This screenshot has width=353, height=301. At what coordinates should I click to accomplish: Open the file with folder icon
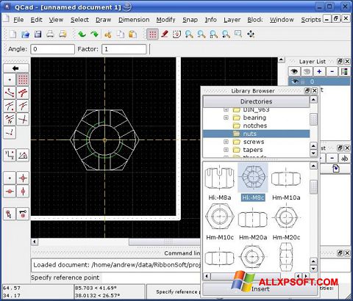coord(25,35)
